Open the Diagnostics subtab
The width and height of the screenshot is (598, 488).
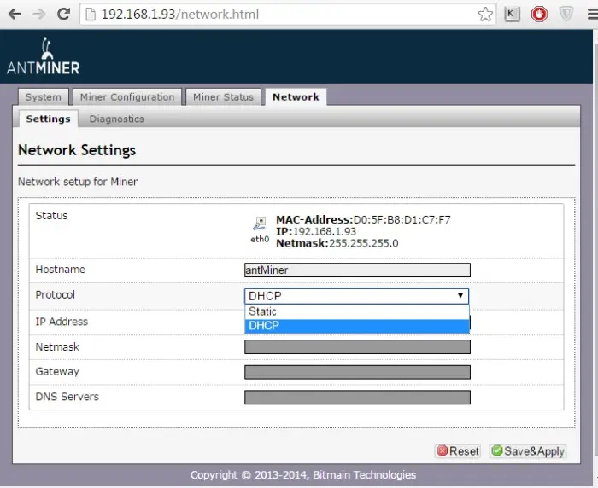[116, 119]
